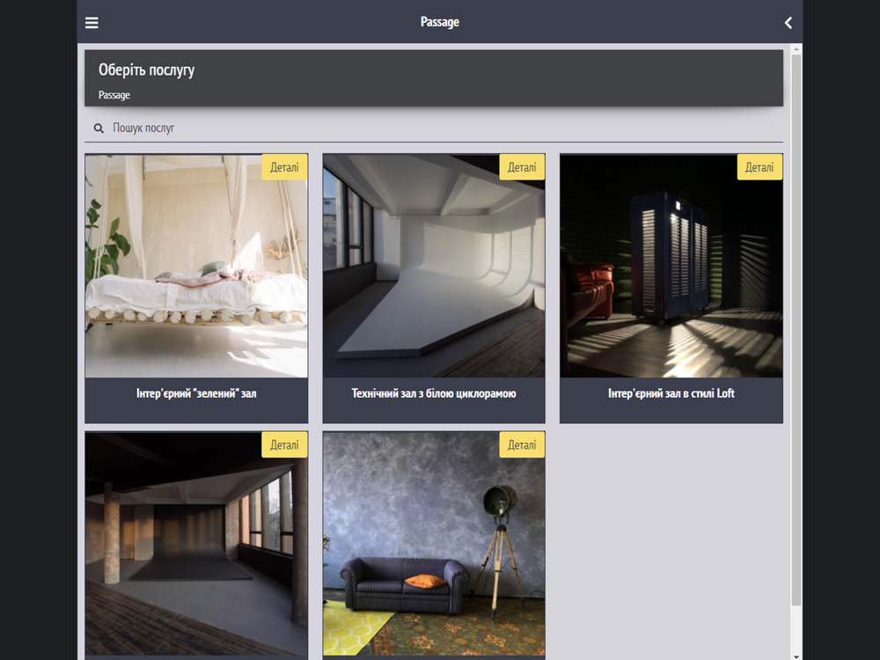Viewport: 880px width, 660px height.
Task: Click the back arrow icon in header
Action: 788,23
